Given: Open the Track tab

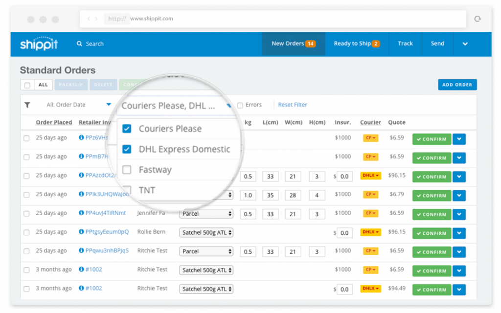Looking at the screenshot, I should click(x=405, y=44).
